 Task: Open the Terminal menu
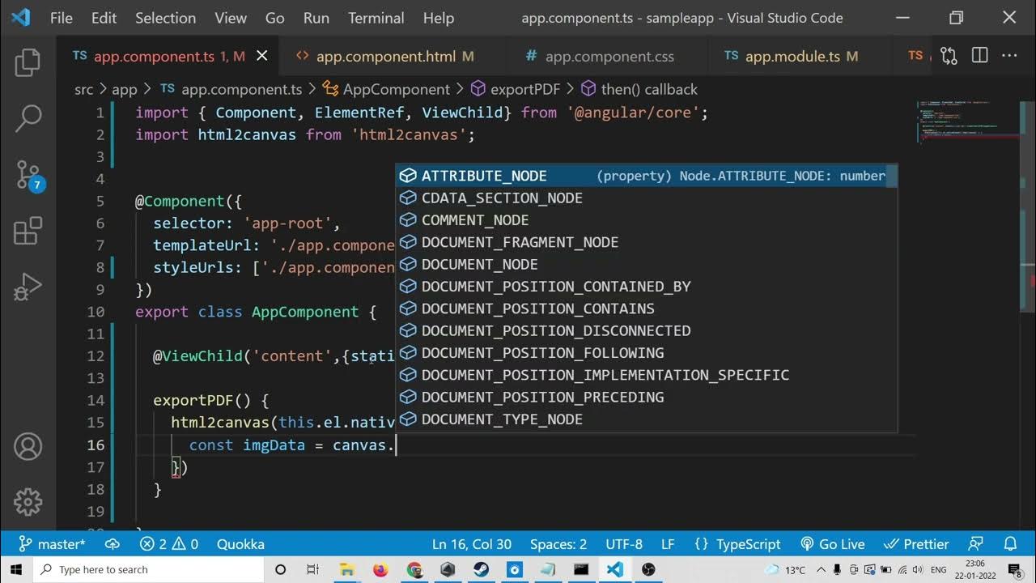point(376,18)
